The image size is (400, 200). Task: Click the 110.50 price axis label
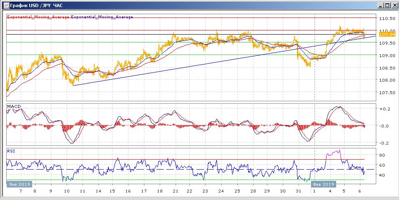[x=387, y=19]
